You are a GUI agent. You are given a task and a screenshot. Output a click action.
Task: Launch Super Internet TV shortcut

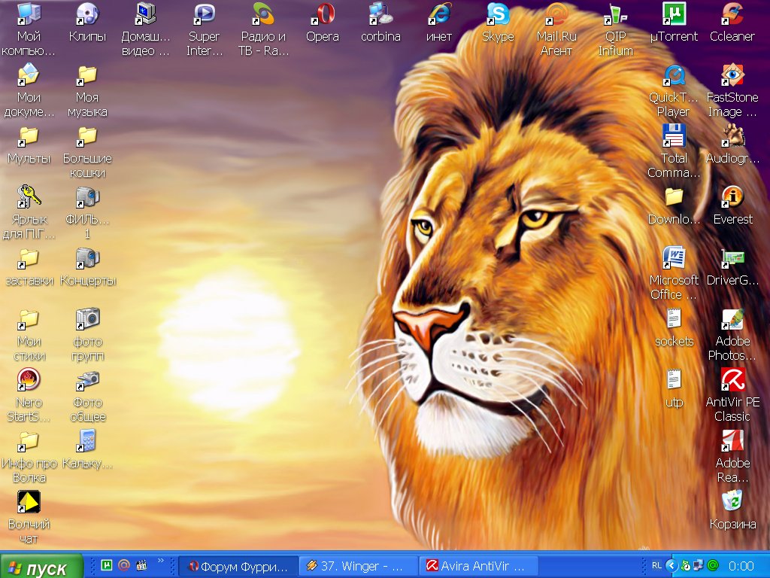click(x=205, y=14)
